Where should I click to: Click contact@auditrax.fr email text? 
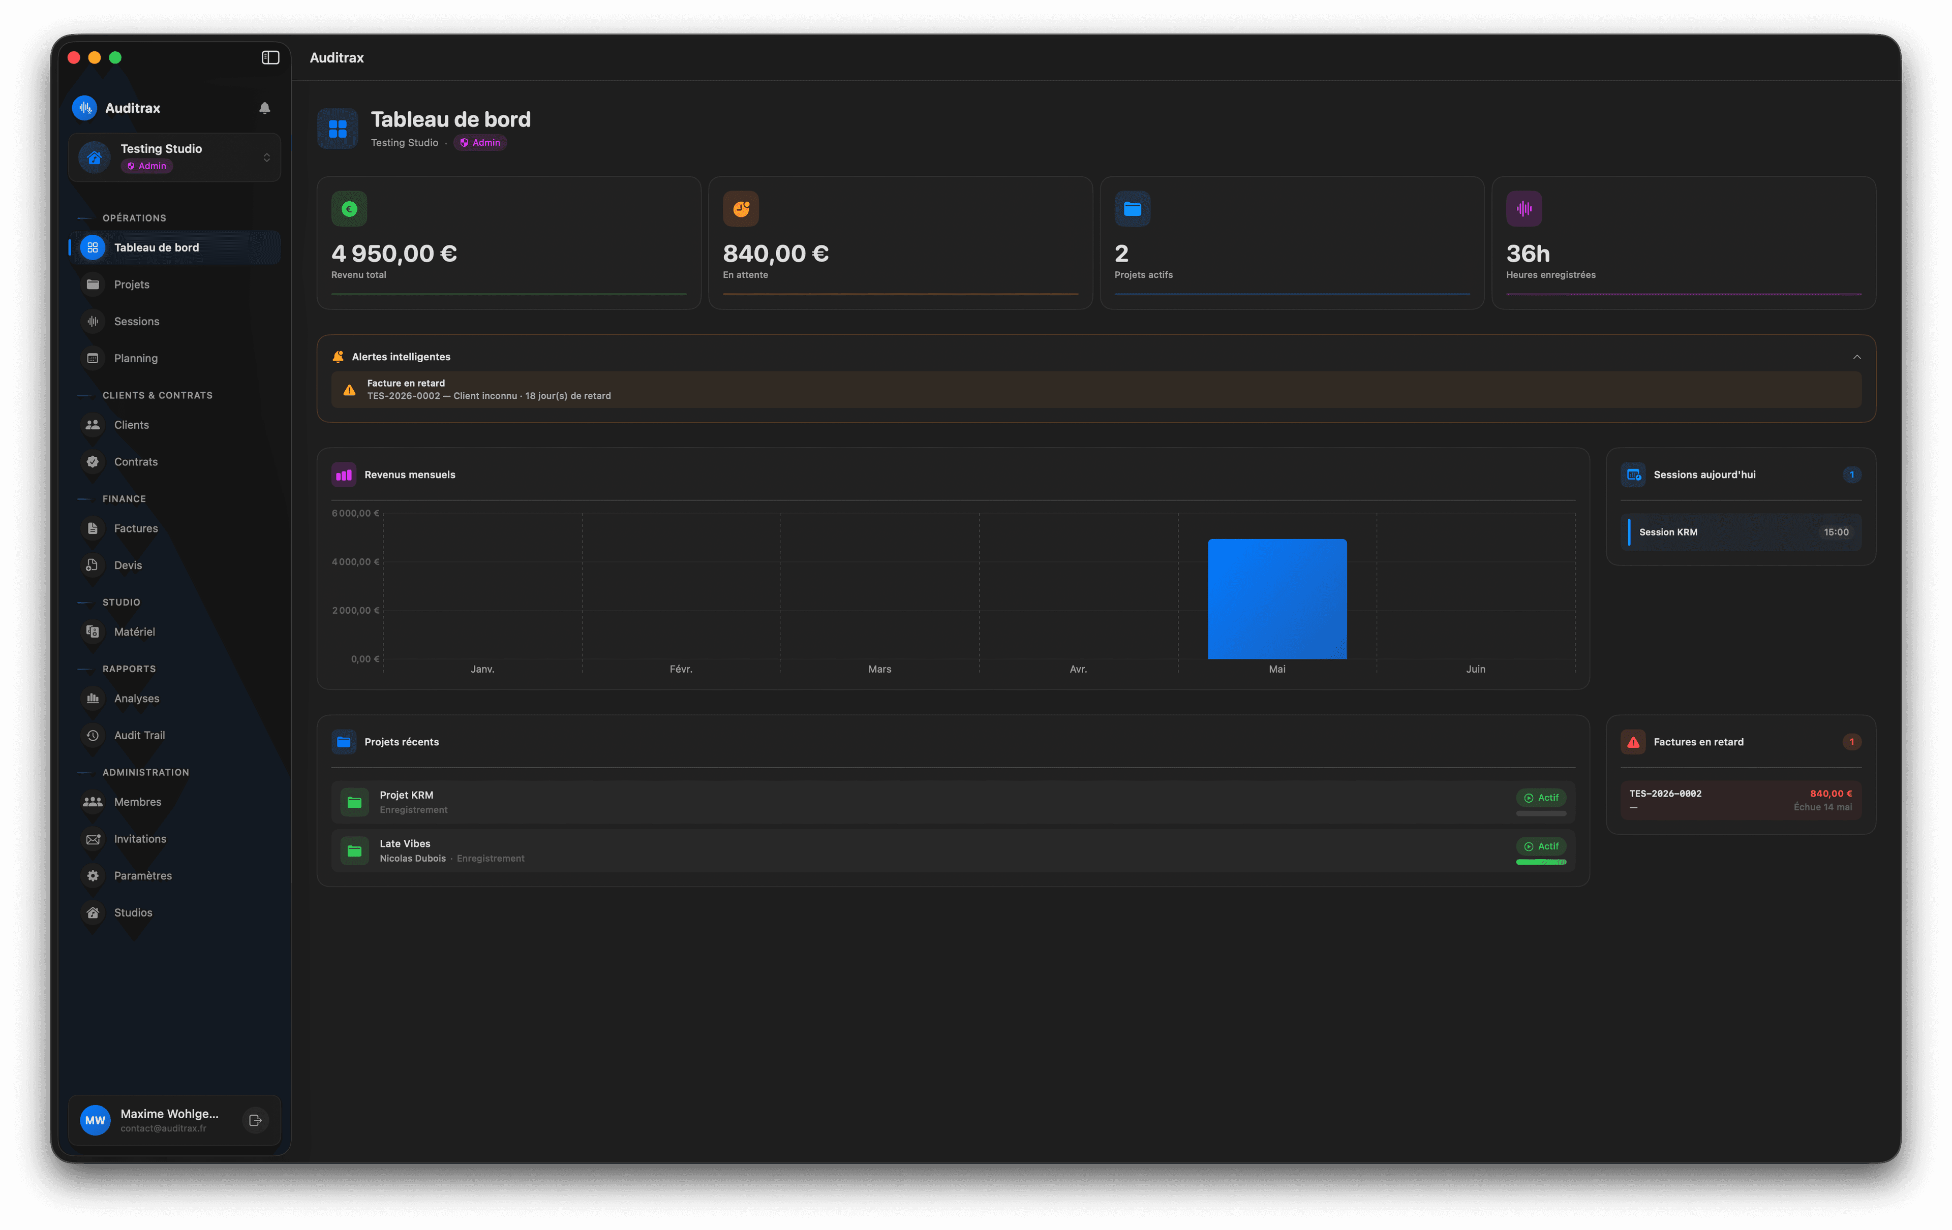click(163, 1128)
